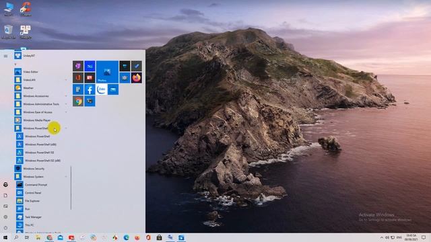Open Recycle Bin desktop icon
The width and height of the screenshot is (431, 242).
(x=8, y=32)
